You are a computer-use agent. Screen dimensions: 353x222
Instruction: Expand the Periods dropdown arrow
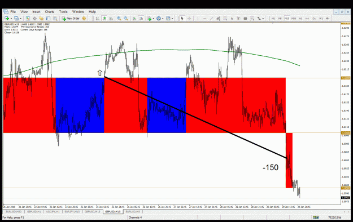pyautogui.click(x=163, y=19)
